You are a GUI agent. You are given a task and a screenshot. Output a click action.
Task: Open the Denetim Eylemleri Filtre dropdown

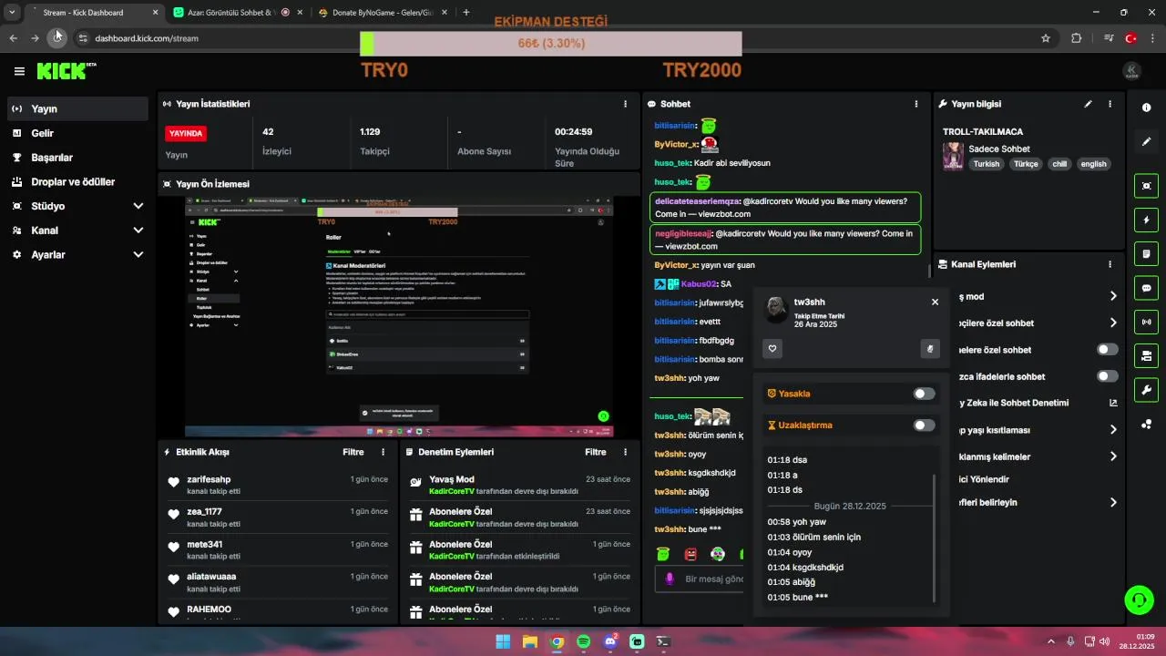pos(595,452)
